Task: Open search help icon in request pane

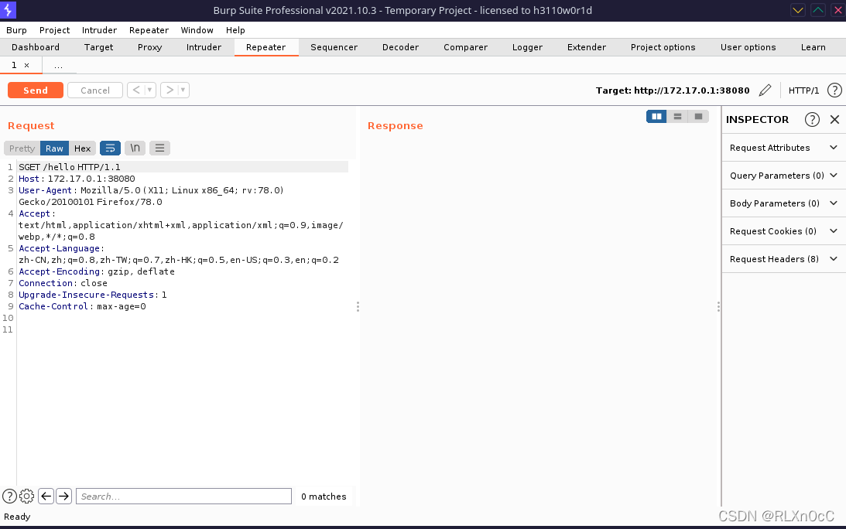Action: pyautogui.click(x=10, y=496)
